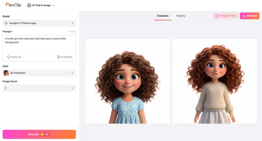The height and width of the screenshot is (141, 262).
Task: Click the left panel scrollbar down arrow
Action: click(x=78, y=126)
